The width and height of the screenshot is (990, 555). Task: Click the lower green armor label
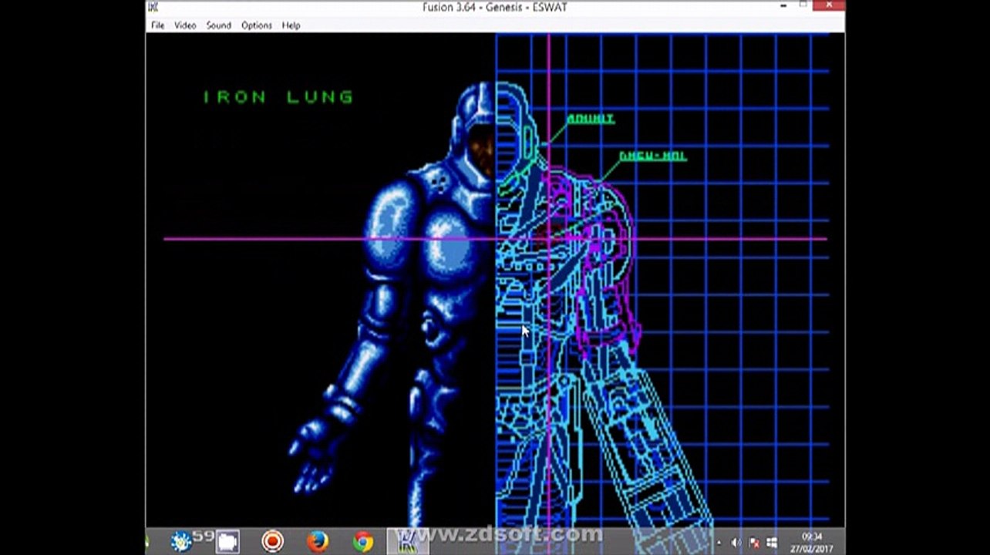(652, 156)
